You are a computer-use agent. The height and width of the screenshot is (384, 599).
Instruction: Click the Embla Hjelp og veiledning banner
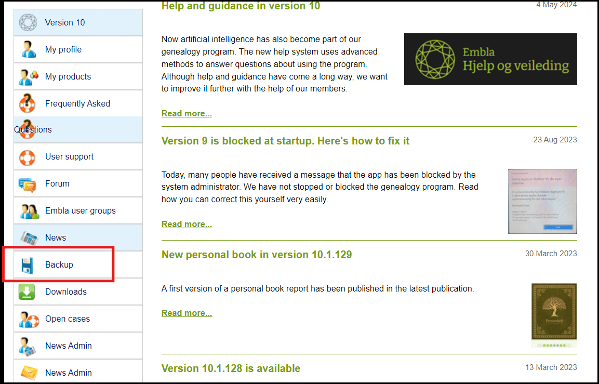click(x=490, y=59)
